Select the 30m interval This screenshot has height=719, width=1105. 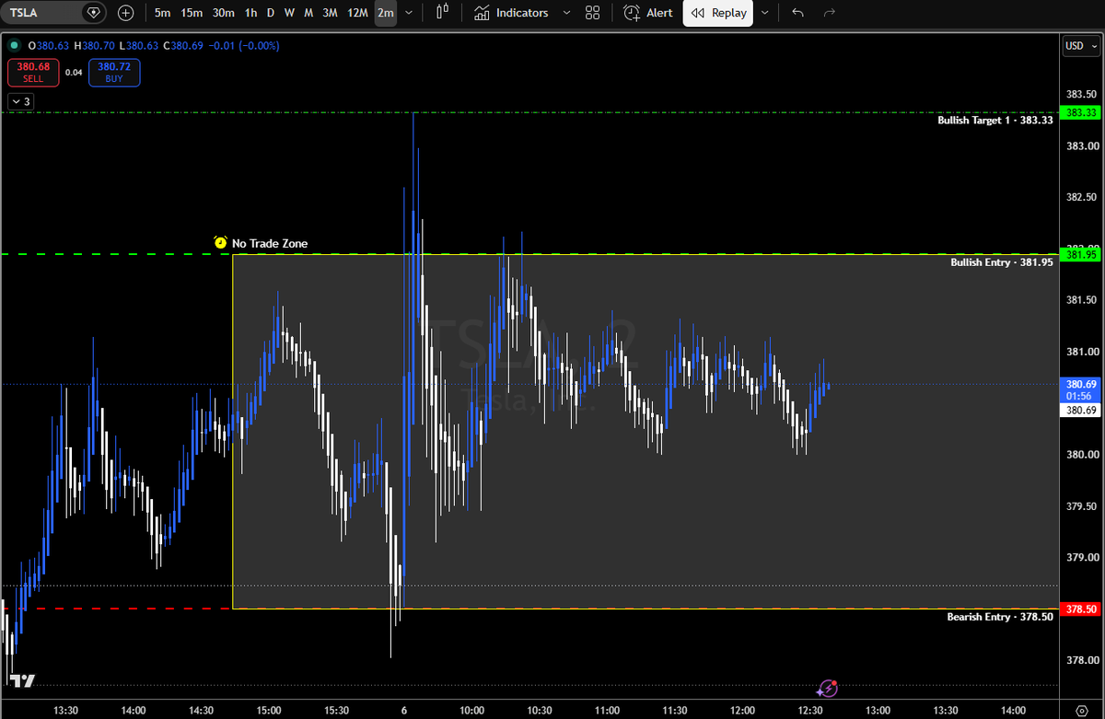point(223,13)
